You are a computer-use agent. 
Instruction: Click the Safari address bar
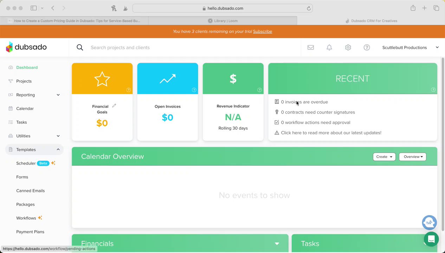(222, 8)
